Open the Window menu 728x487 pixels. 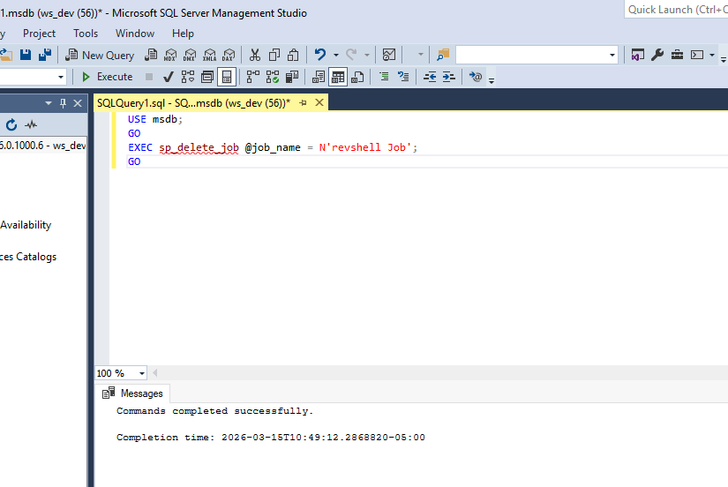[x=135, y=34]
